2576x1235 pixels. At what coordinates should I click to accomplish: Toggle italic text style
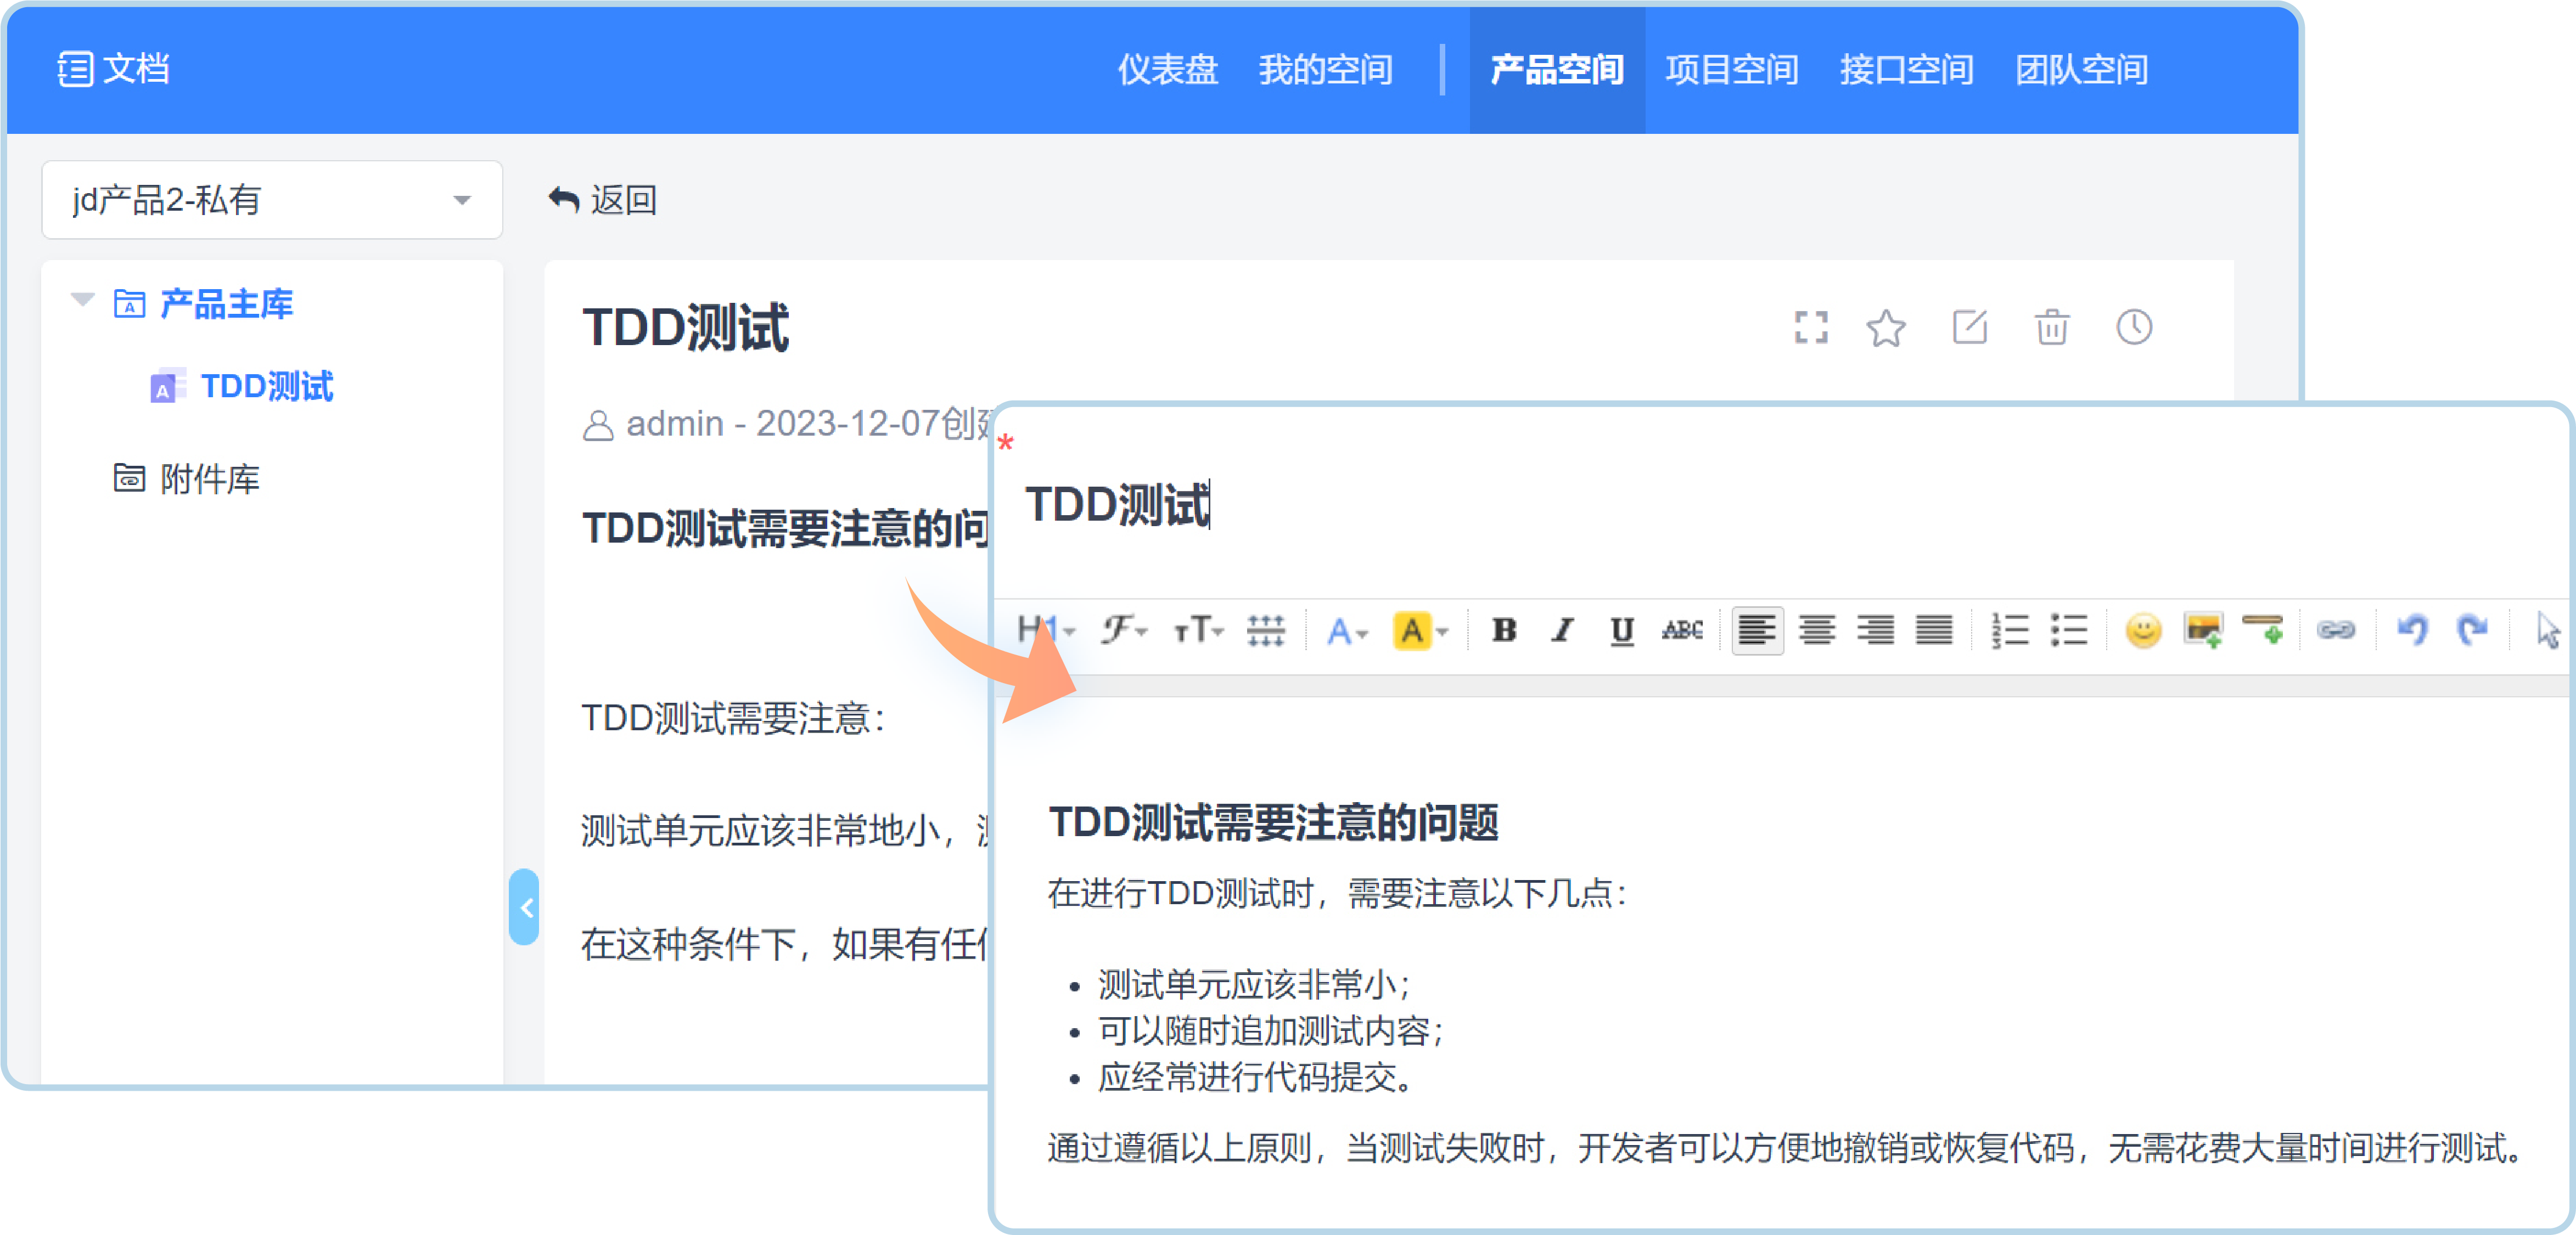(x=1563, y=630)
